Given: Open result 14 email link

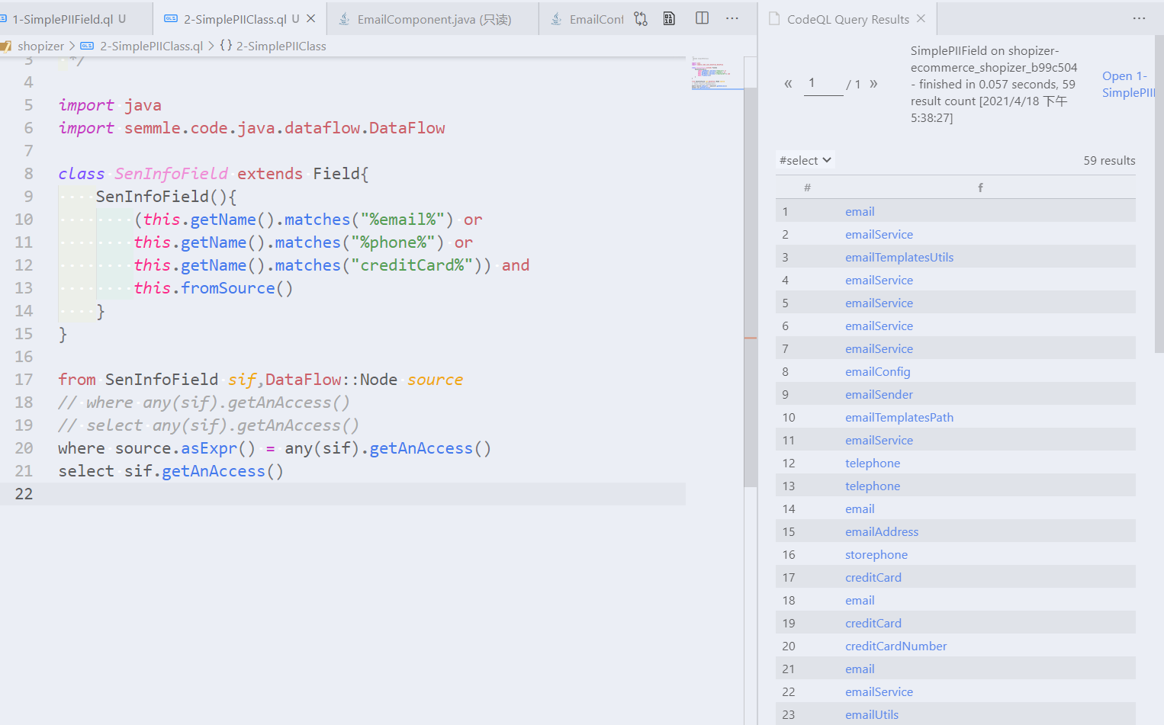Looking at the screenshot, I should [x=860, y=508].
